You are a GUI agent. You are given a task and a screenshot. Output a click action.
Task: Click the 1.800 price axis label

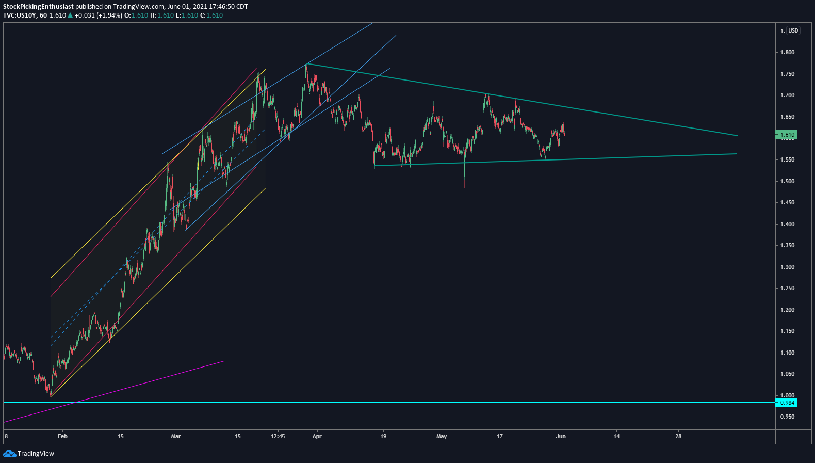[x=787, y=52]
